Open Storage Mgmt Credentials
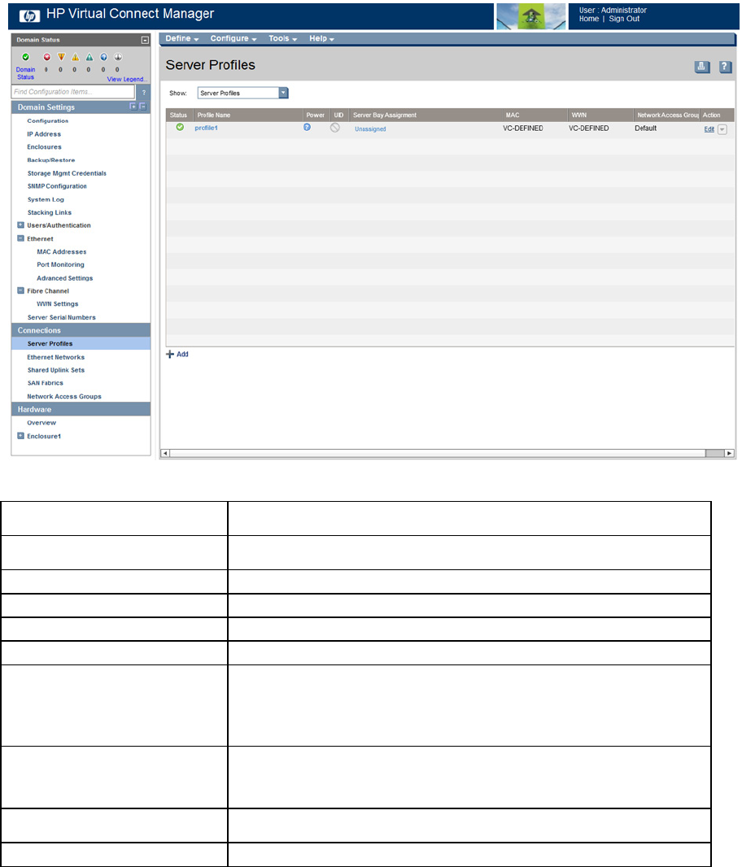The image size is (742, 867). tap(67, 173)
